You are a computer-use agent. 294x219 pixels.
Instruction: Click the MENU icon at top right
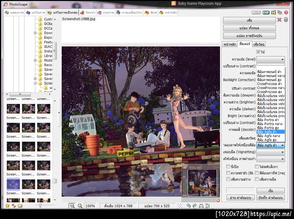[256, 13]
